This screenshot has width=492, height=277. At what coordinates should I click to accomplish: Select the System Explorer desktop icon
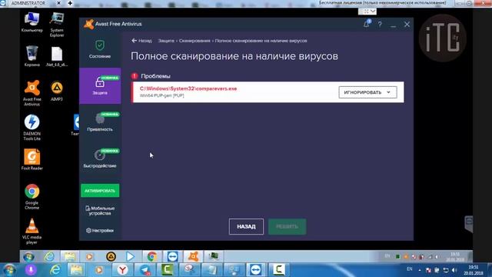click(x=57, y=25)
